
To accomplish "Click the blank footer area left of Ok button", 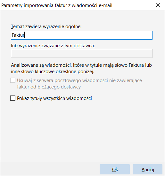I will (x=50, y=169).
